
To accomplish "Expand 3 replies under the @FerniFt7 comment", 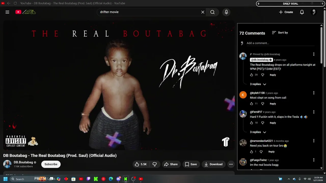I will coord(258,132).
